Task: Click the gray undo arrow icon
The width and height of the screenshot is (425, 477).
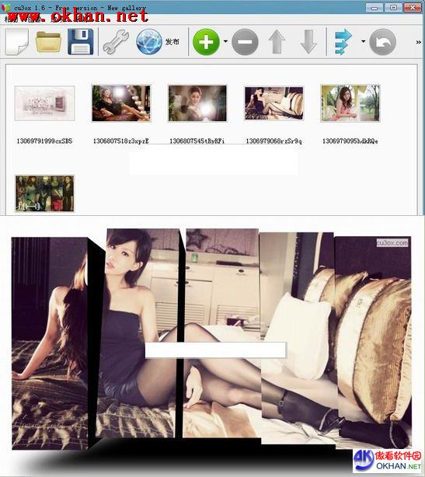Action: [x=382, y=42]
